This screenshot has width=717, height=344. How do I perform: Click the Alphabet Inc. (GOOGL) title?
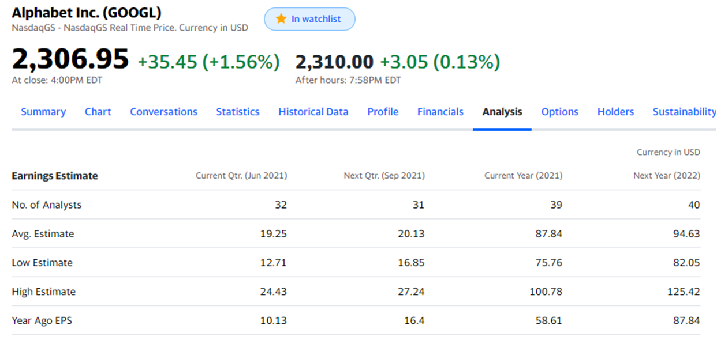(x=87, y=13)
